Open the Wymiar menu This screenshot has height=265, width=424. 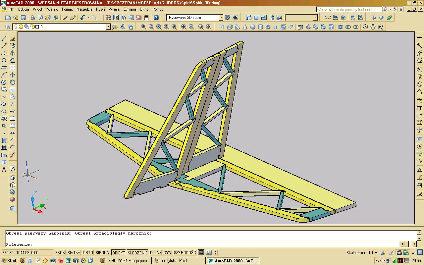click(x=115, y=9)
